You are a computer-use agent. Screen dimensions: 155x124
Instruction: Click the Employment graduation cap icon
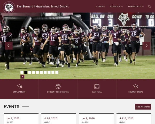pos(19,86)
